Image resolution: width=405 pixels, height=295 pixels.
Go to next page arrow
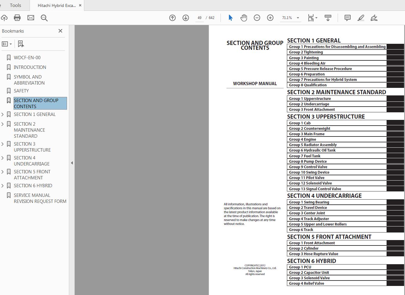coord(186,18)
